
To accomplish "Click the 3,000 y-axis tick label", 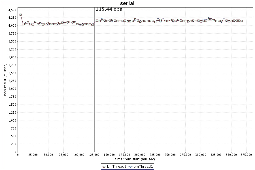I will (x=12, y=57).
